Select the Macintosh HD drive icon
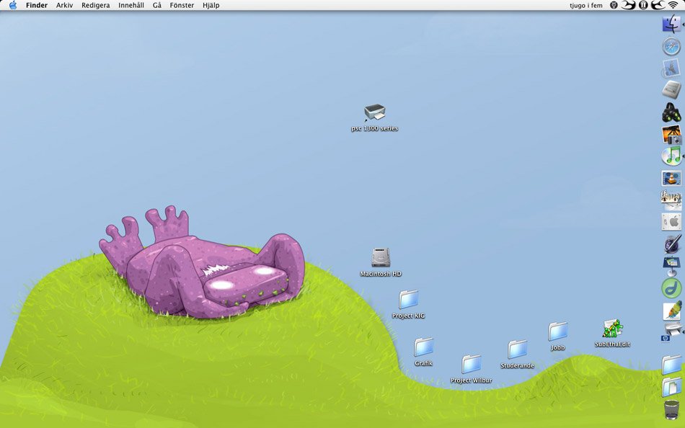 [381, 257]
